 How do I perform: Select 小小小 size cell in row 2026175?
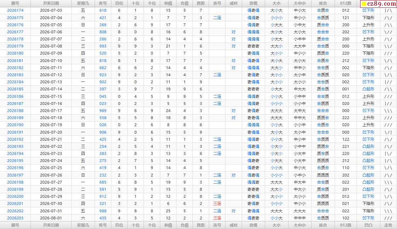pos(276,18)
